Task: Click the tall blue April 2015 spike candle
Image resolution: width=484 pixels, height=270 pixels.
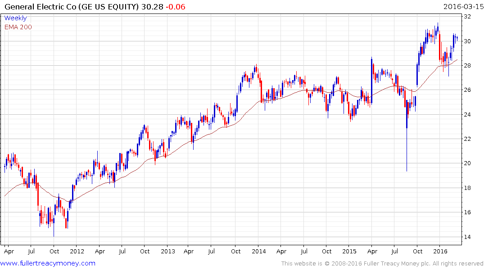Action: coord(371,80)
